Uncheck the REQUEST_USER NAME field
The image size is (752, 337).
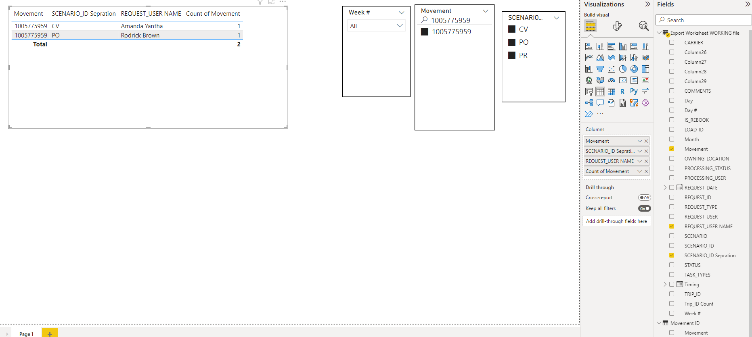pyautogui.click(x=672, y=226)
